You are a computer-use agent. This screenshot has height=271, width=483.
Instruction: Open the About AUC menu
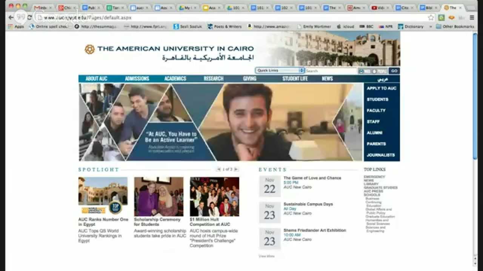point(96,79)
